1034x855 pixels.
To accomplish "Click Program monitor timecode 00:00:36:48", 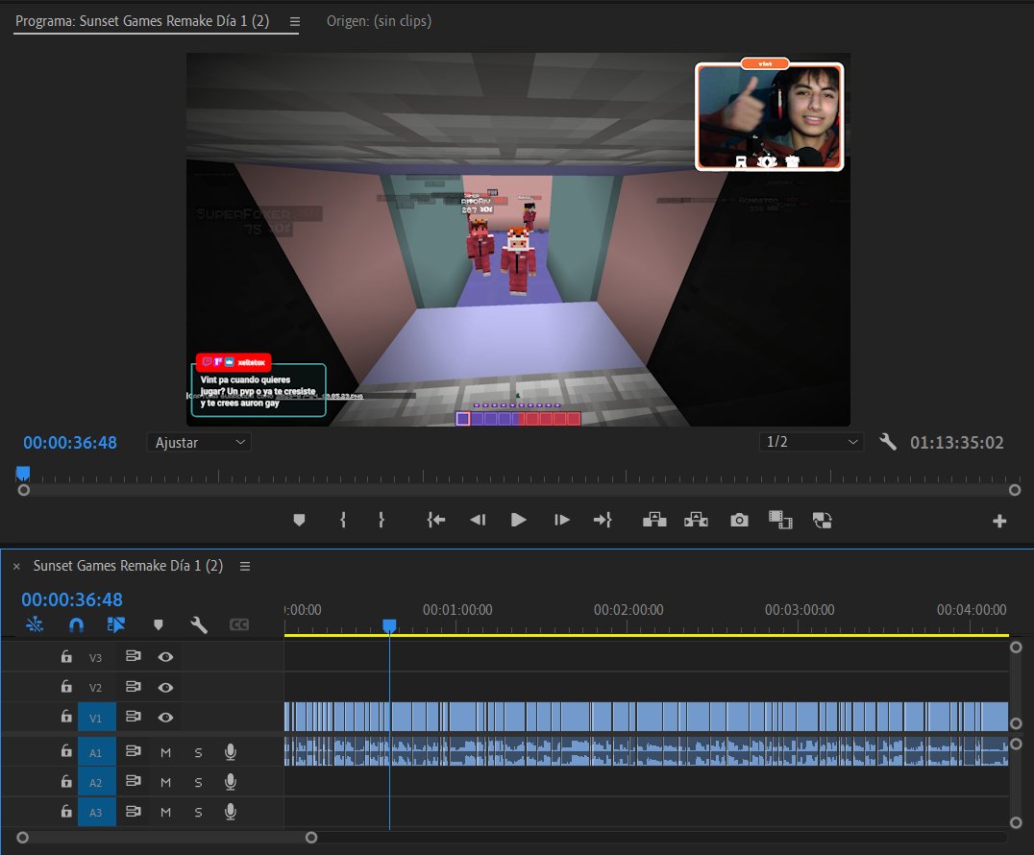I will point(70,442).
